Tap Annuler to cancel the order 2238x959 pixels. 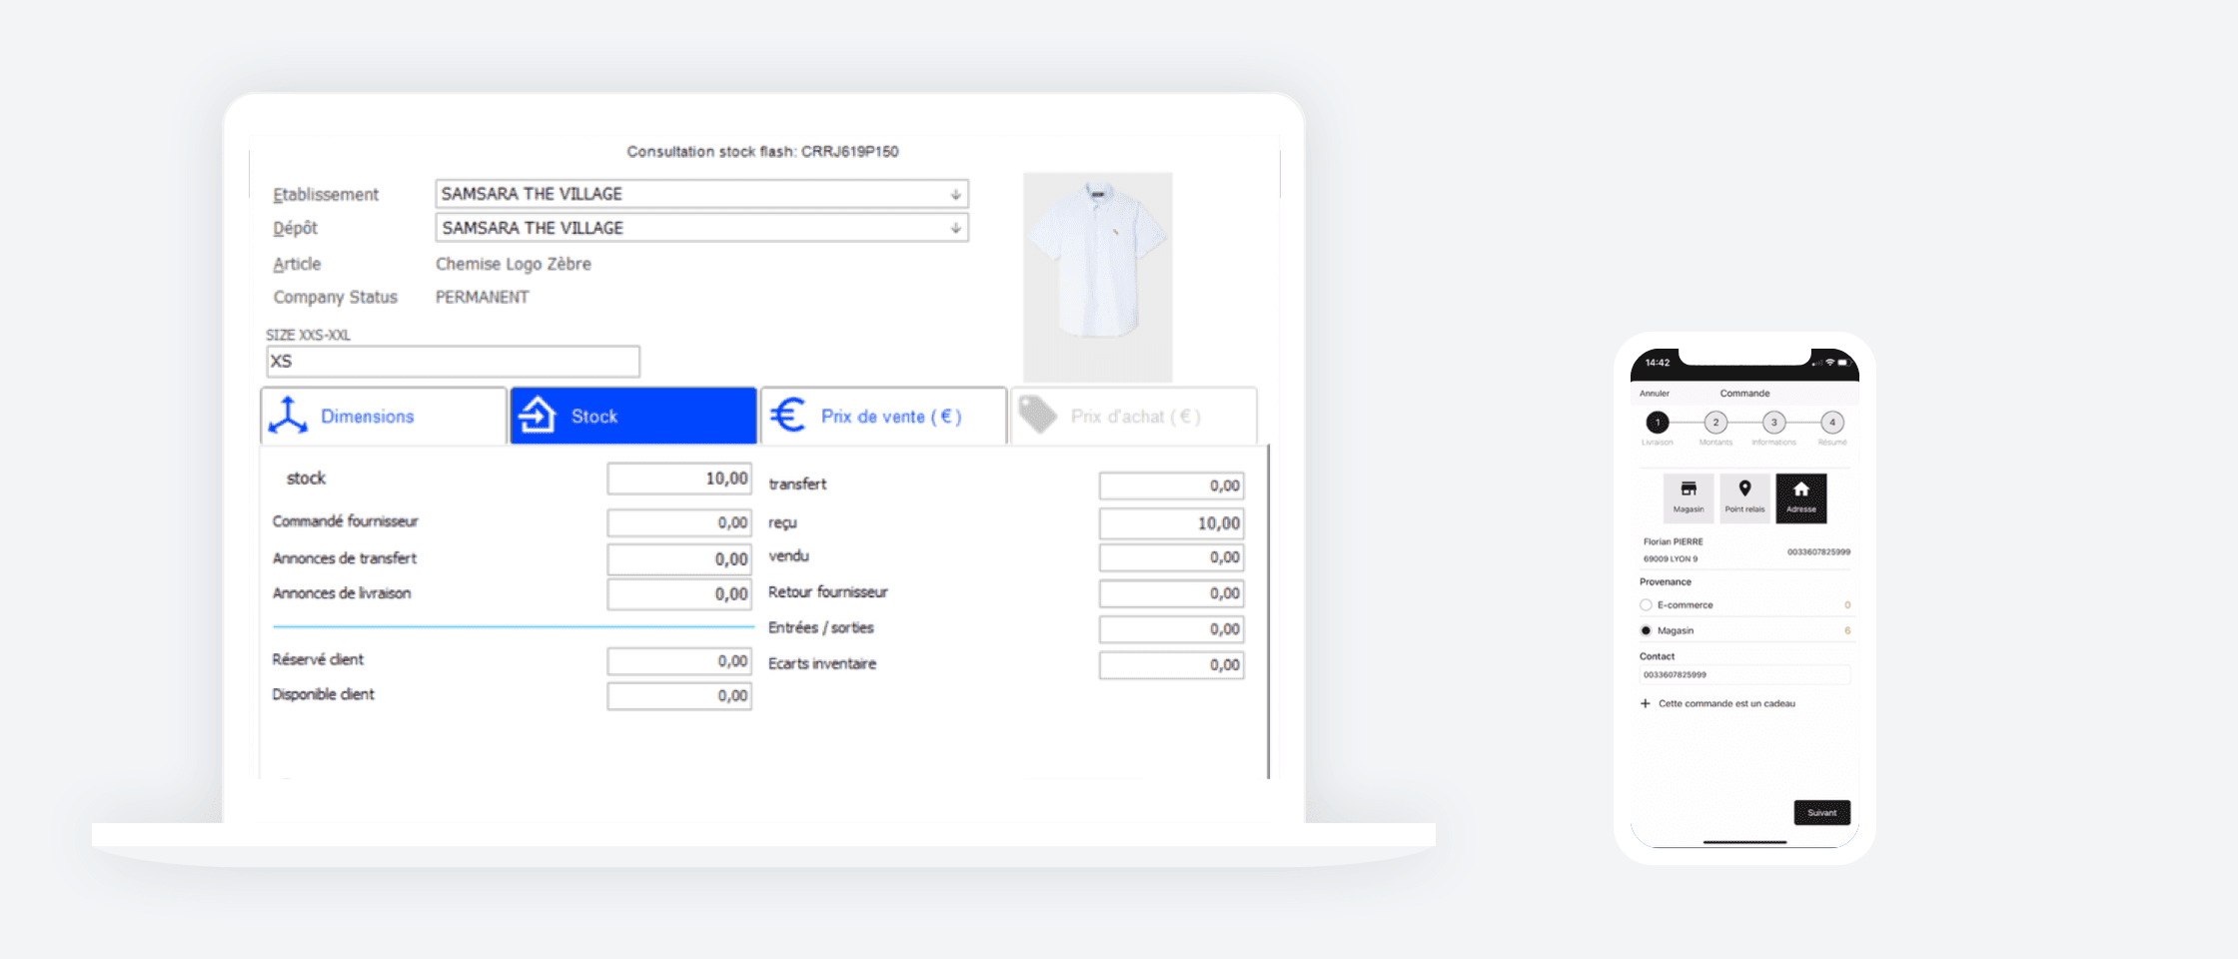pos(1655,394)
